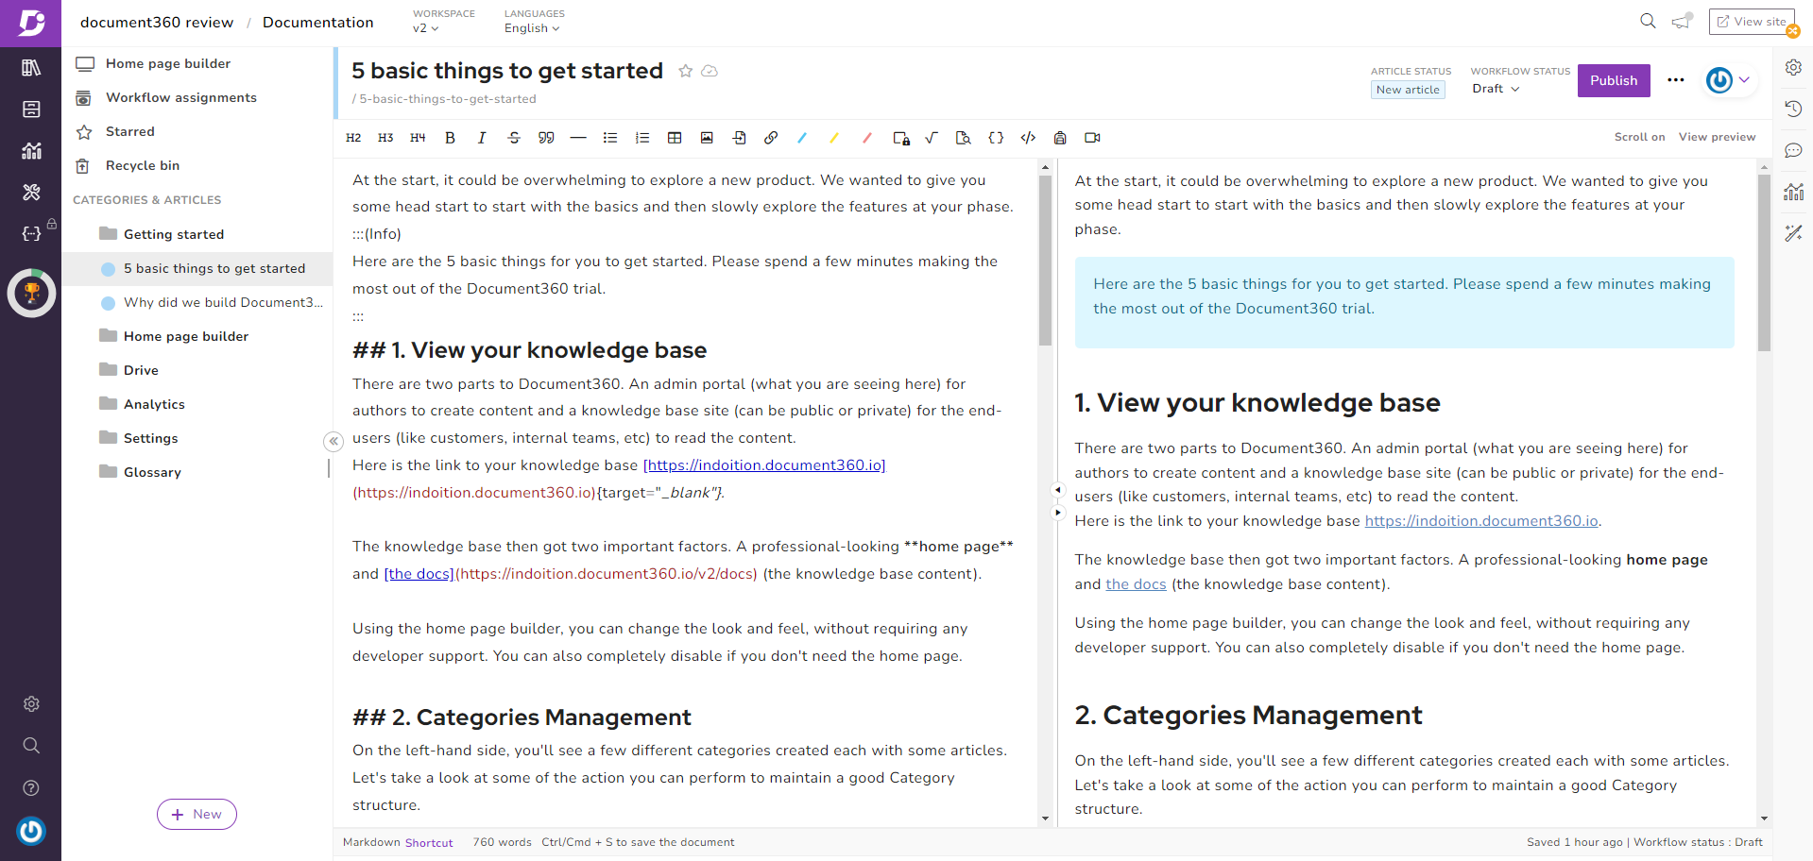This screenshot has width=1813, height=861.
Task: Insert red error callout
Action: click(x=867, y=138)
